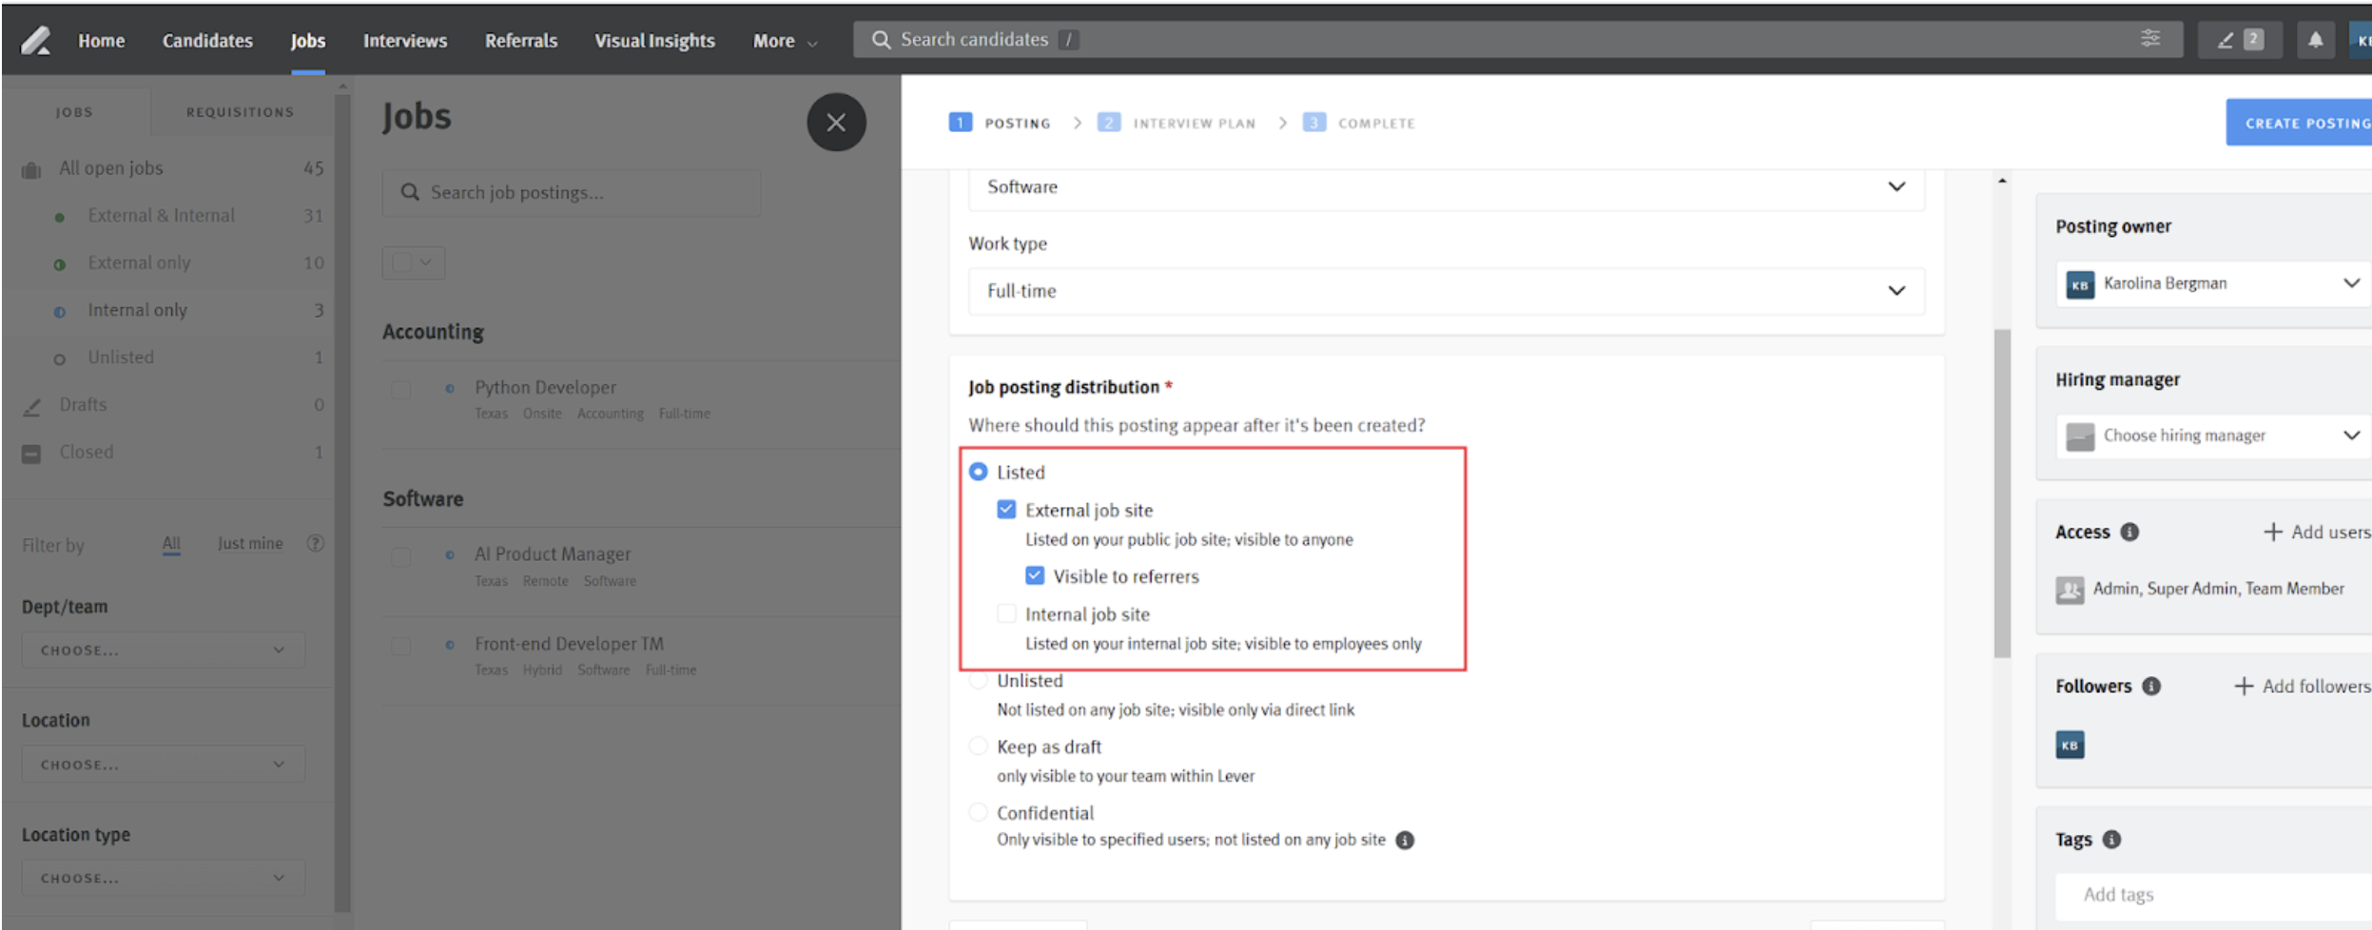Image resolution: width=2372 pixels, height=930 pixels.
Task: Show External & Internal jobs
Action: (161, 216)
